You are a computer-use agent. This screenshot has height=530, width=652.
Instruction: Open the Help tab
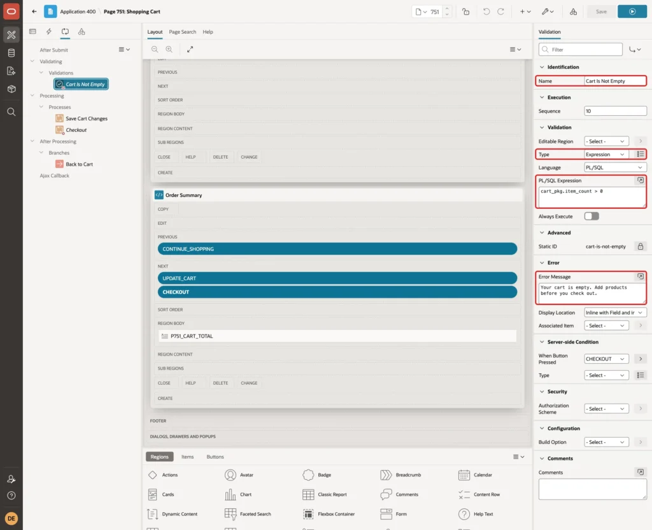coord(208,32)
